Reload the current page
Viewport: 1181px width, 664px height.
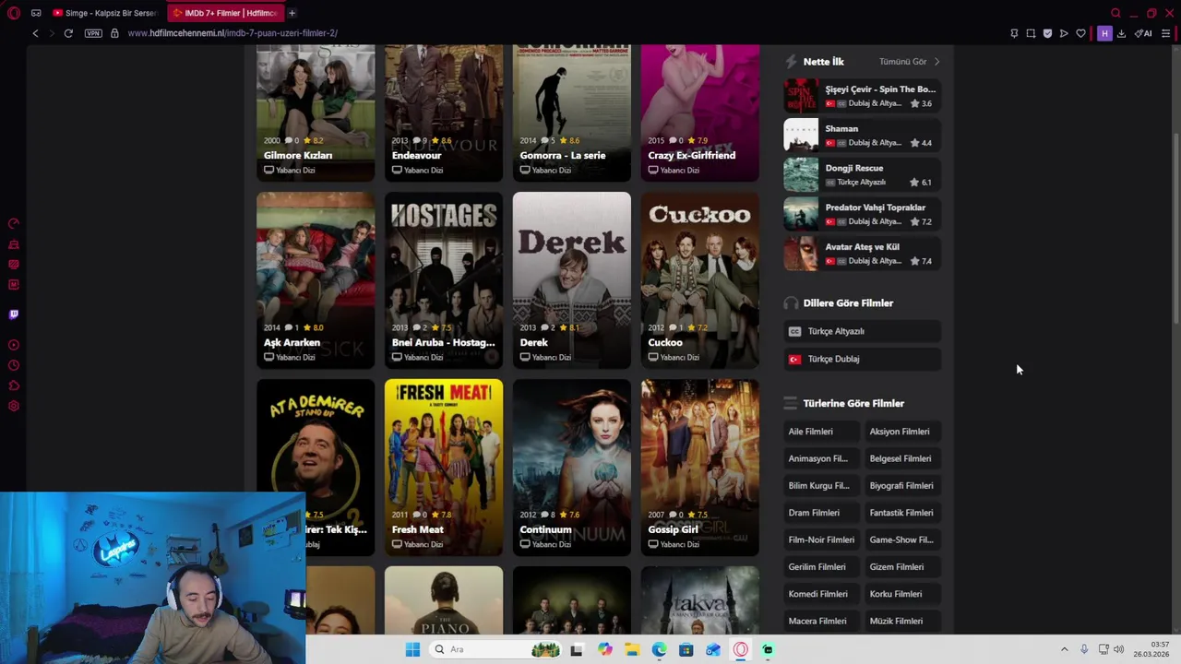(68, 33)
